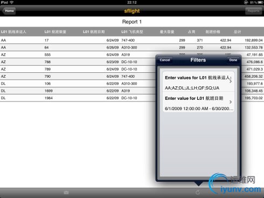The image size is (264, 198).
Task: Click total value 47,191.65
Action: coord(255,54)
